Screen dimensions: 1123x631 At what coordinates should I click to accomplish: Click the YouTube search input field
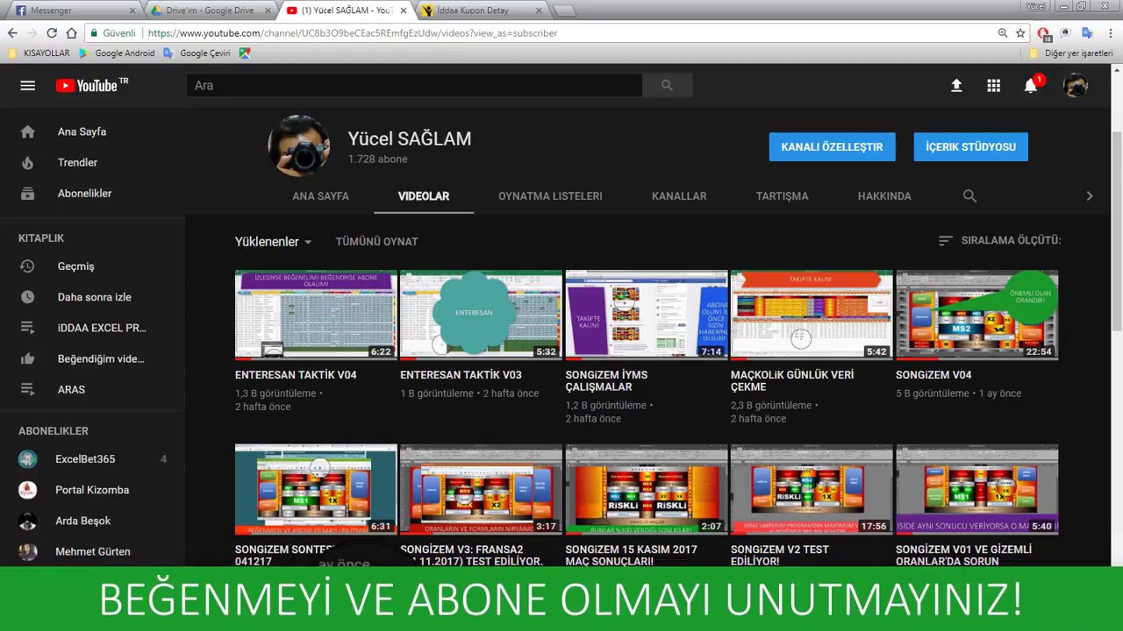pyautogui.click(x=414, y=85)
